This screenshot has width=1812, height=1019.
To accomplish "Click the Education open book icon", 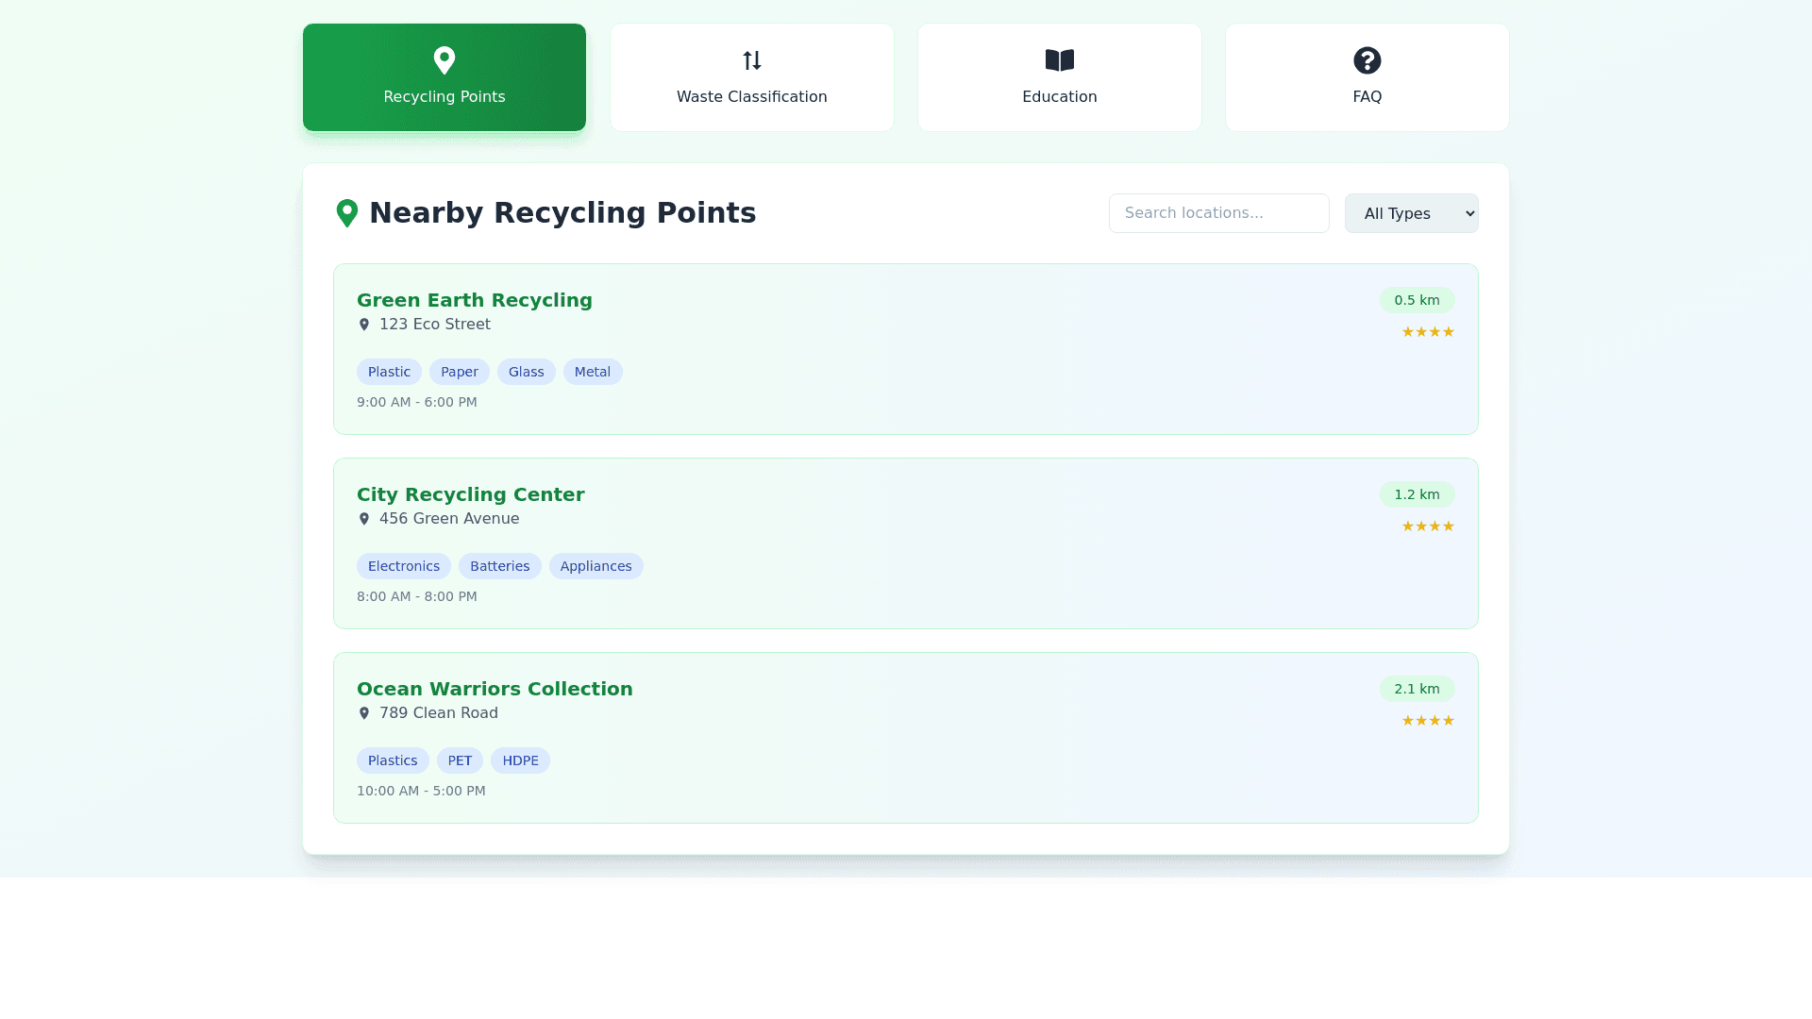I will coord(1059,60).
